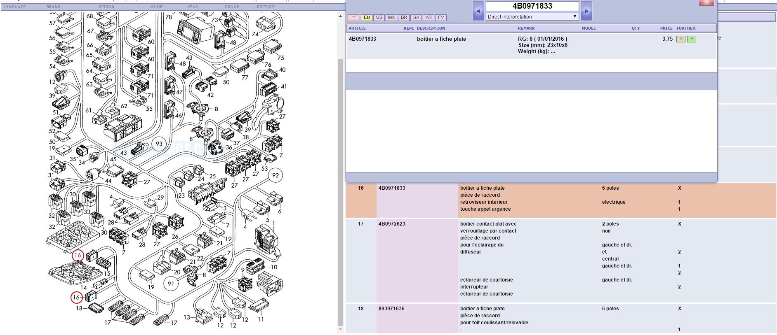Viewport: 777px width, 335px height.
Task: Click the diagram scrollbar down arrow
Action: [340, 329]
